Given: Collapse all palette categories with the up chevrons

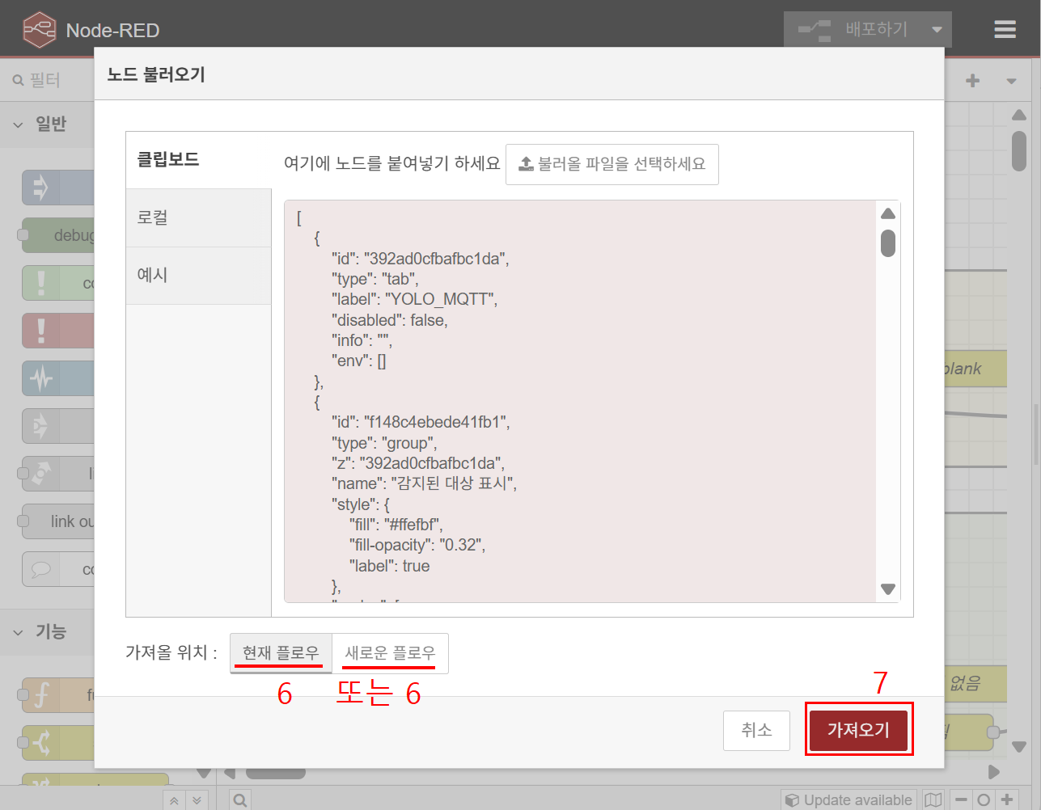Looking at the screenshot, I should [174, 801].
